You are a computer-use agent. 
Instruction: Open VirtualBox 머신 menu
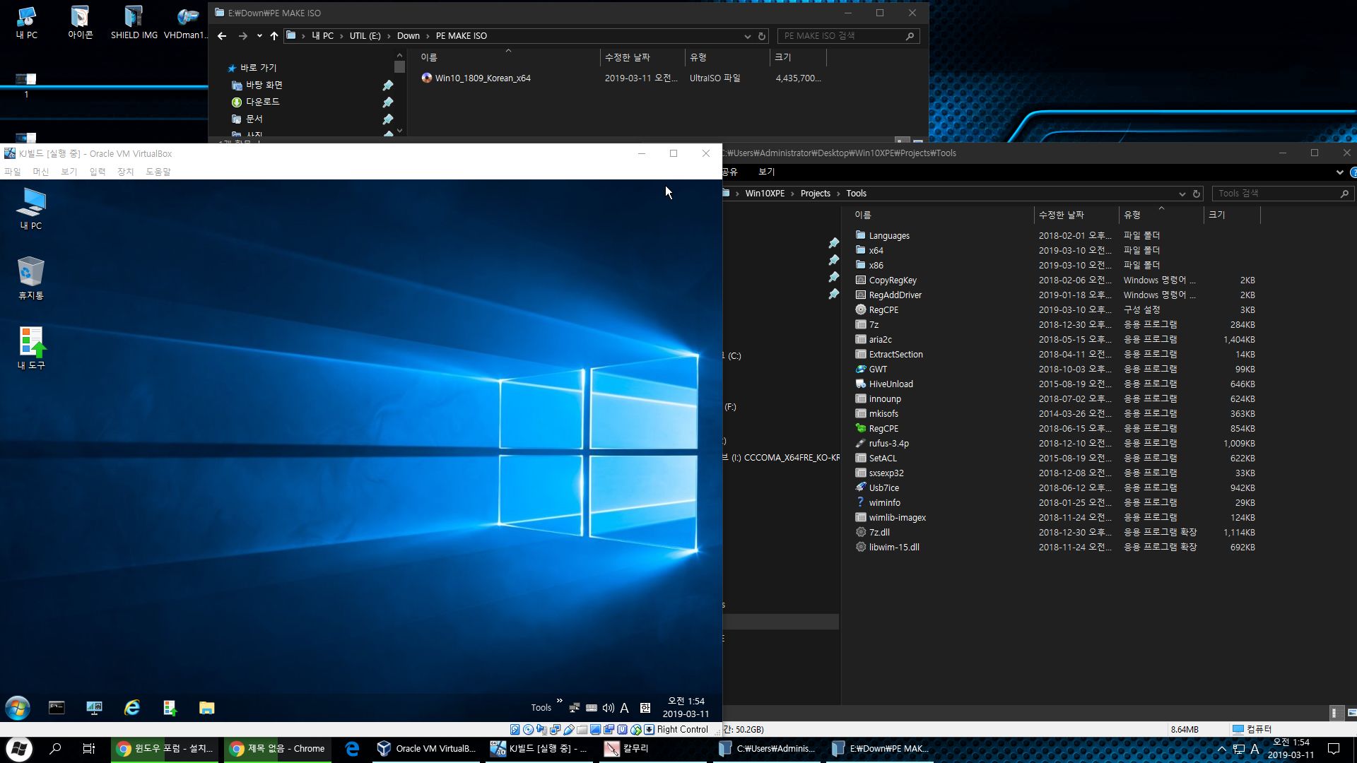coord(41,172)
